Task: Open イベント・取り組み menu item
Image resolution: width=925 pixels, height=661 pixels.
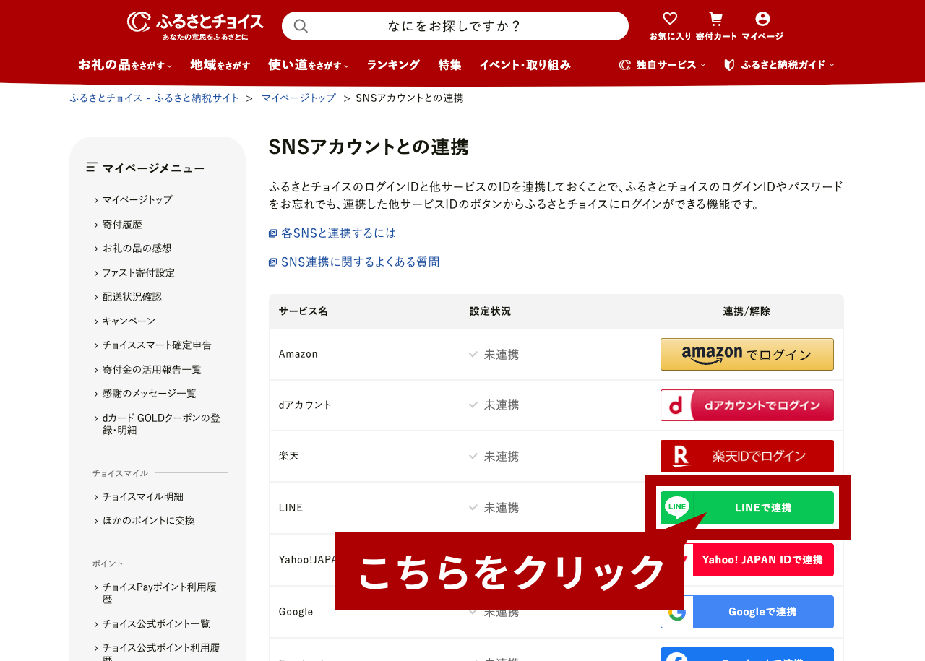Action: pyautogui.click(x=525, y=65)
